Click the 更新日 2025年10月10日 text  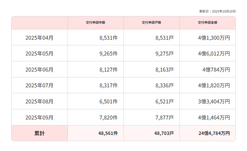[217, 11]
